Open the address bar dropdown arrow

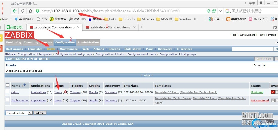[220, 11]
